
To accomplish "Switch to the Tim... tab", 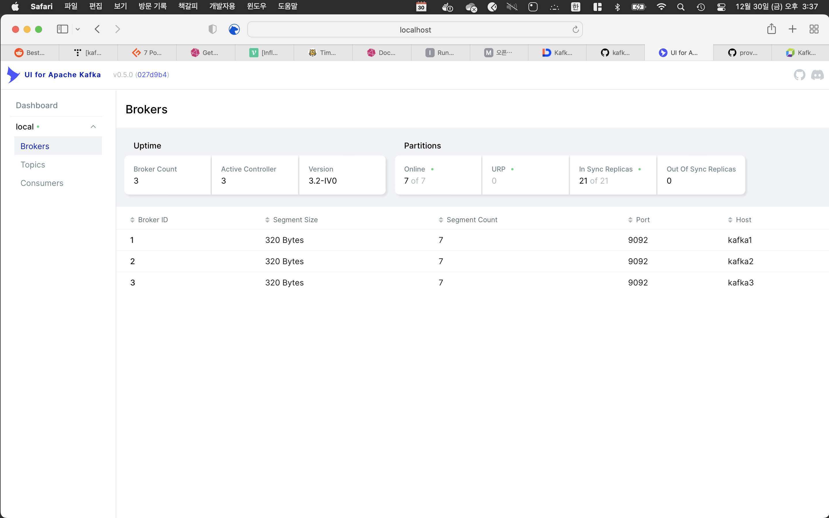I will (323, 52).
